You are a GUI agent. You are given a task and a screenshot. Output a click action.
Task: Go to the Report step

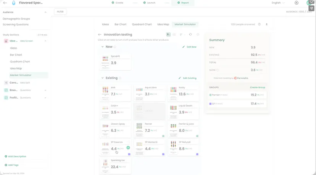(x=183, y=3)
